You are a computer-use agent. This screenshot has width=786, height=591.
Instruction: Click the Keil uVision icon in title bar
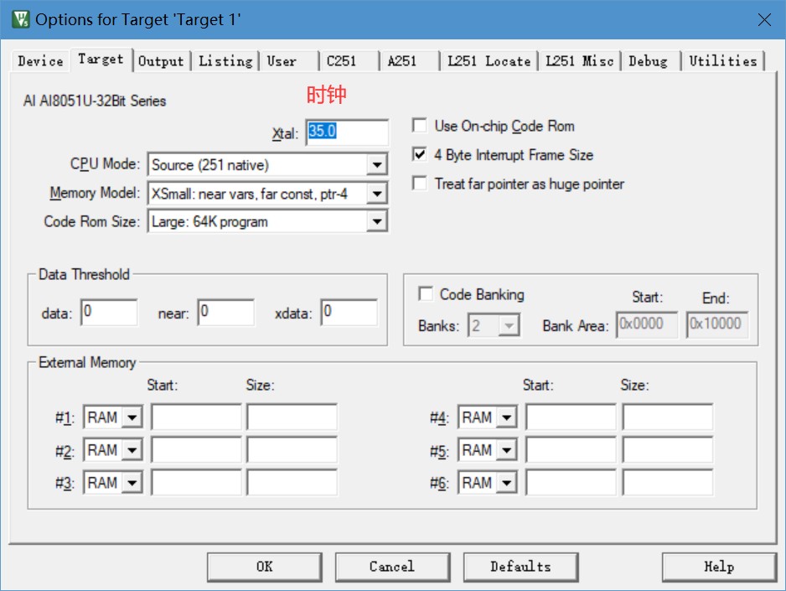pos(21,19)
